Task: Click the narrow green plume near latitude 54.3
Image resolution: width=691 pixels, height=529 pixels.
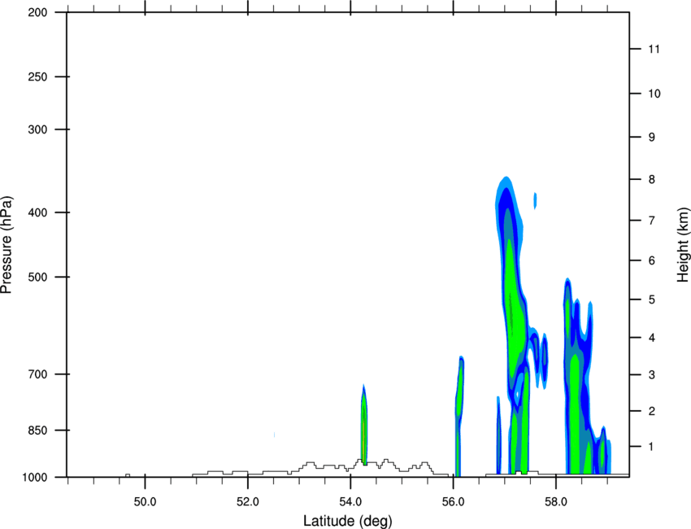Action: tap(364, 425)
